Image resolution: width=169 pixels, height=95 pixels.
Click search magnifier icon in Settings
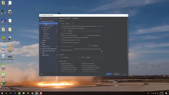click(41, 18)
